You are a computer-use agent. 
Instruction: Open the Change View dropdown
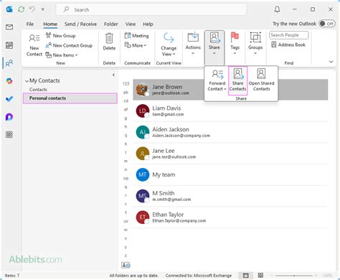169,45
